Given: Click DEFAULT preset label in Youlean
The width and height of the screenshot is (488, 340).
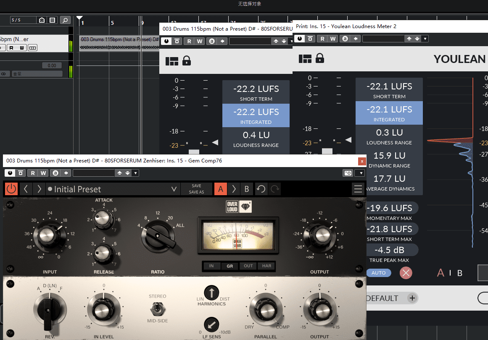Looking at the screenshot, I should [x=382, y=298].
